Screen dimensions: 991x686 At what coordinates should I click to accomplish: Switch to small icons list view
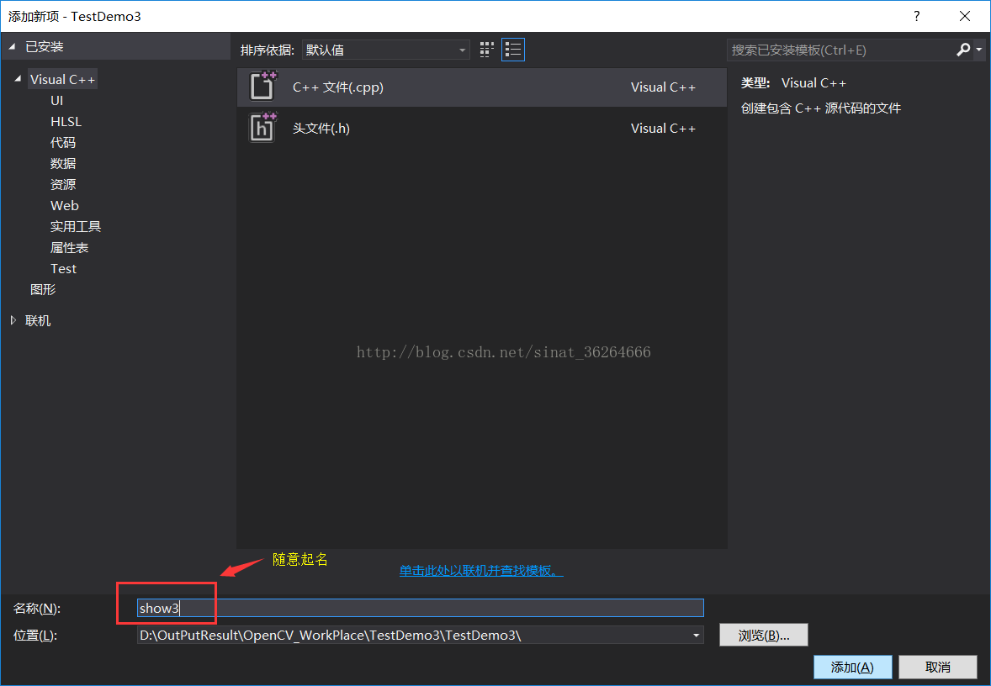point(512,50)
